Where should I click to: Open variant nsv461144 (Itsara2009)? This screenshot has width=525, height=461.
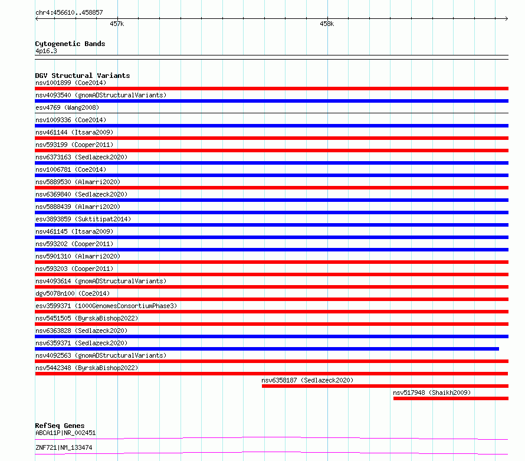(x=74, y=132)
